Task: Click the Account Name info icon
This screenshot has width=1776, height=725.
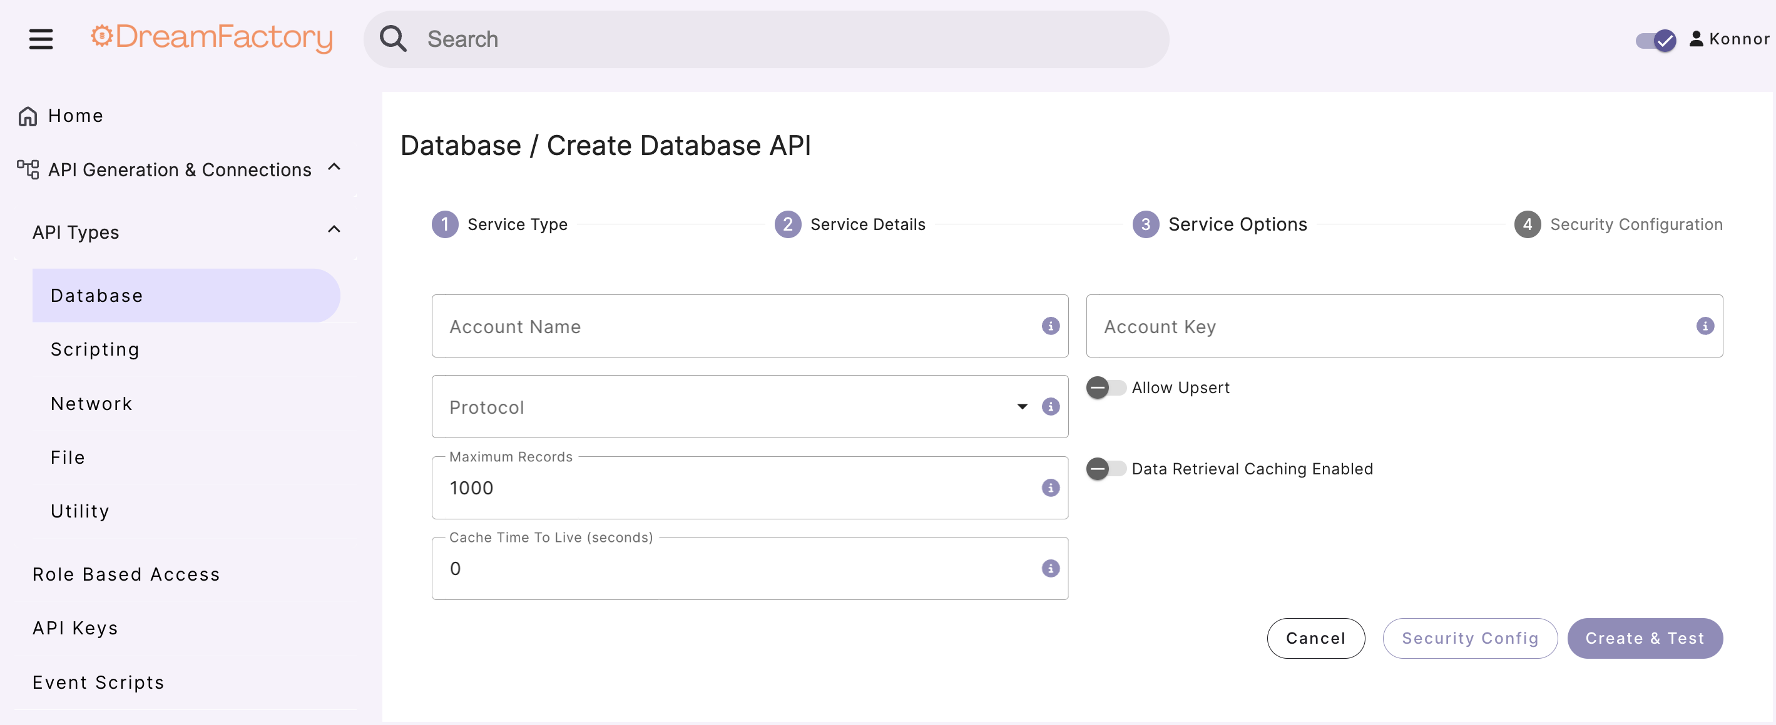Action: (x=1050, y=326)
